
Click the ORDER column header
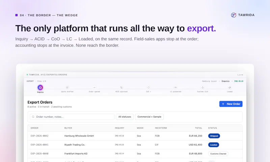coord(34,128)
